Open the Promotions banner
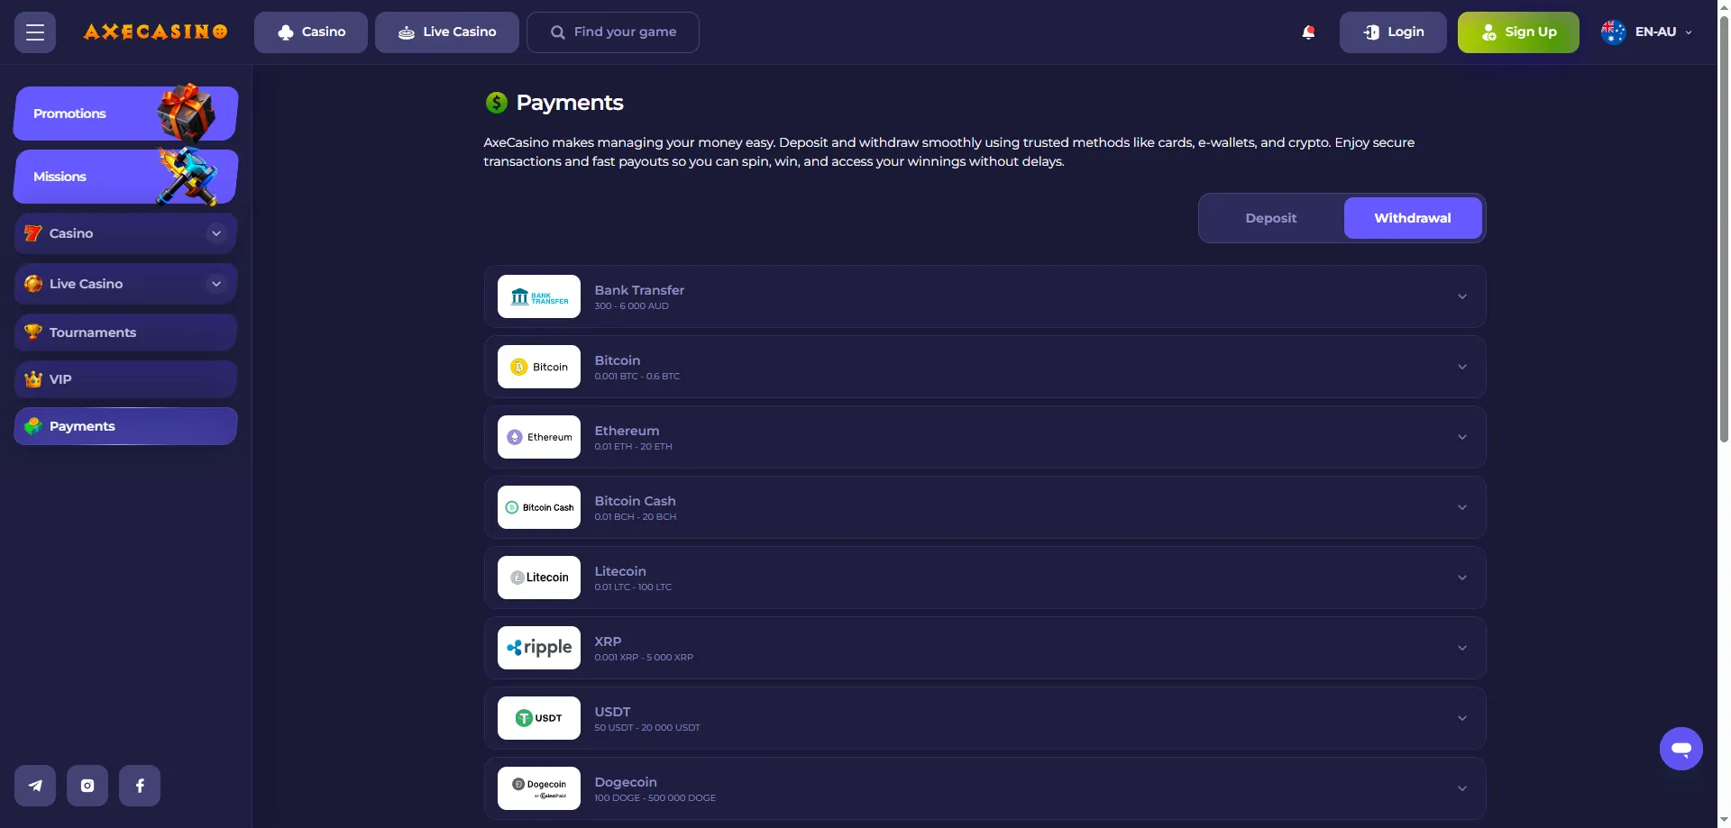 [x=125, y=114]
